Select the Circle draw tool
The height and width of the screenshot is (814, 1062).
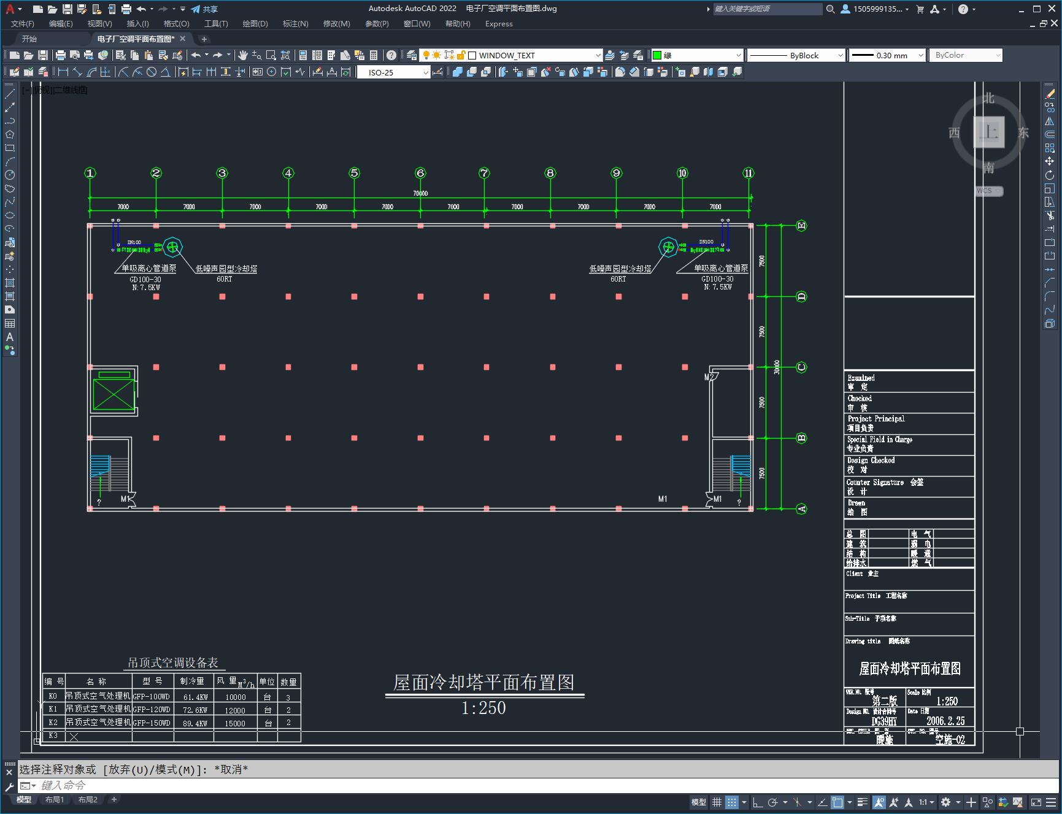[10, 175]
